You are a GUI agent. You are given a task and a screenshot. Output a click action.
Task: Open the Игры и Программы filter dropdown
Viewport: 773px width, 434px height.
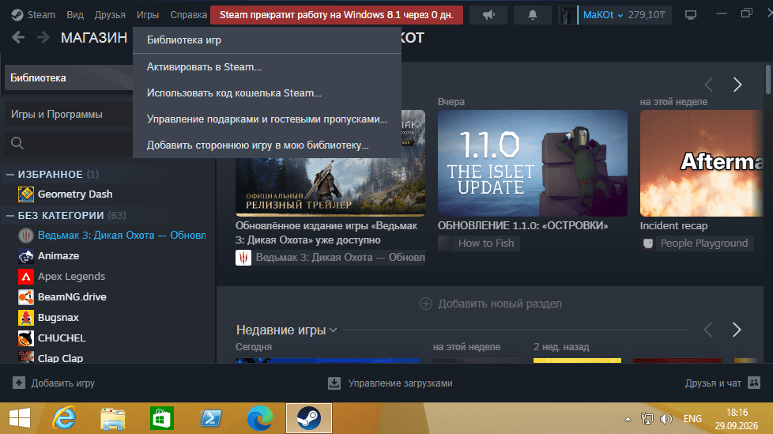click(69, 115)
